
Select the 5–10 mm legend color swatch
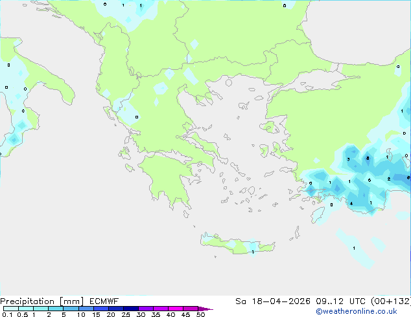point(71,309)
